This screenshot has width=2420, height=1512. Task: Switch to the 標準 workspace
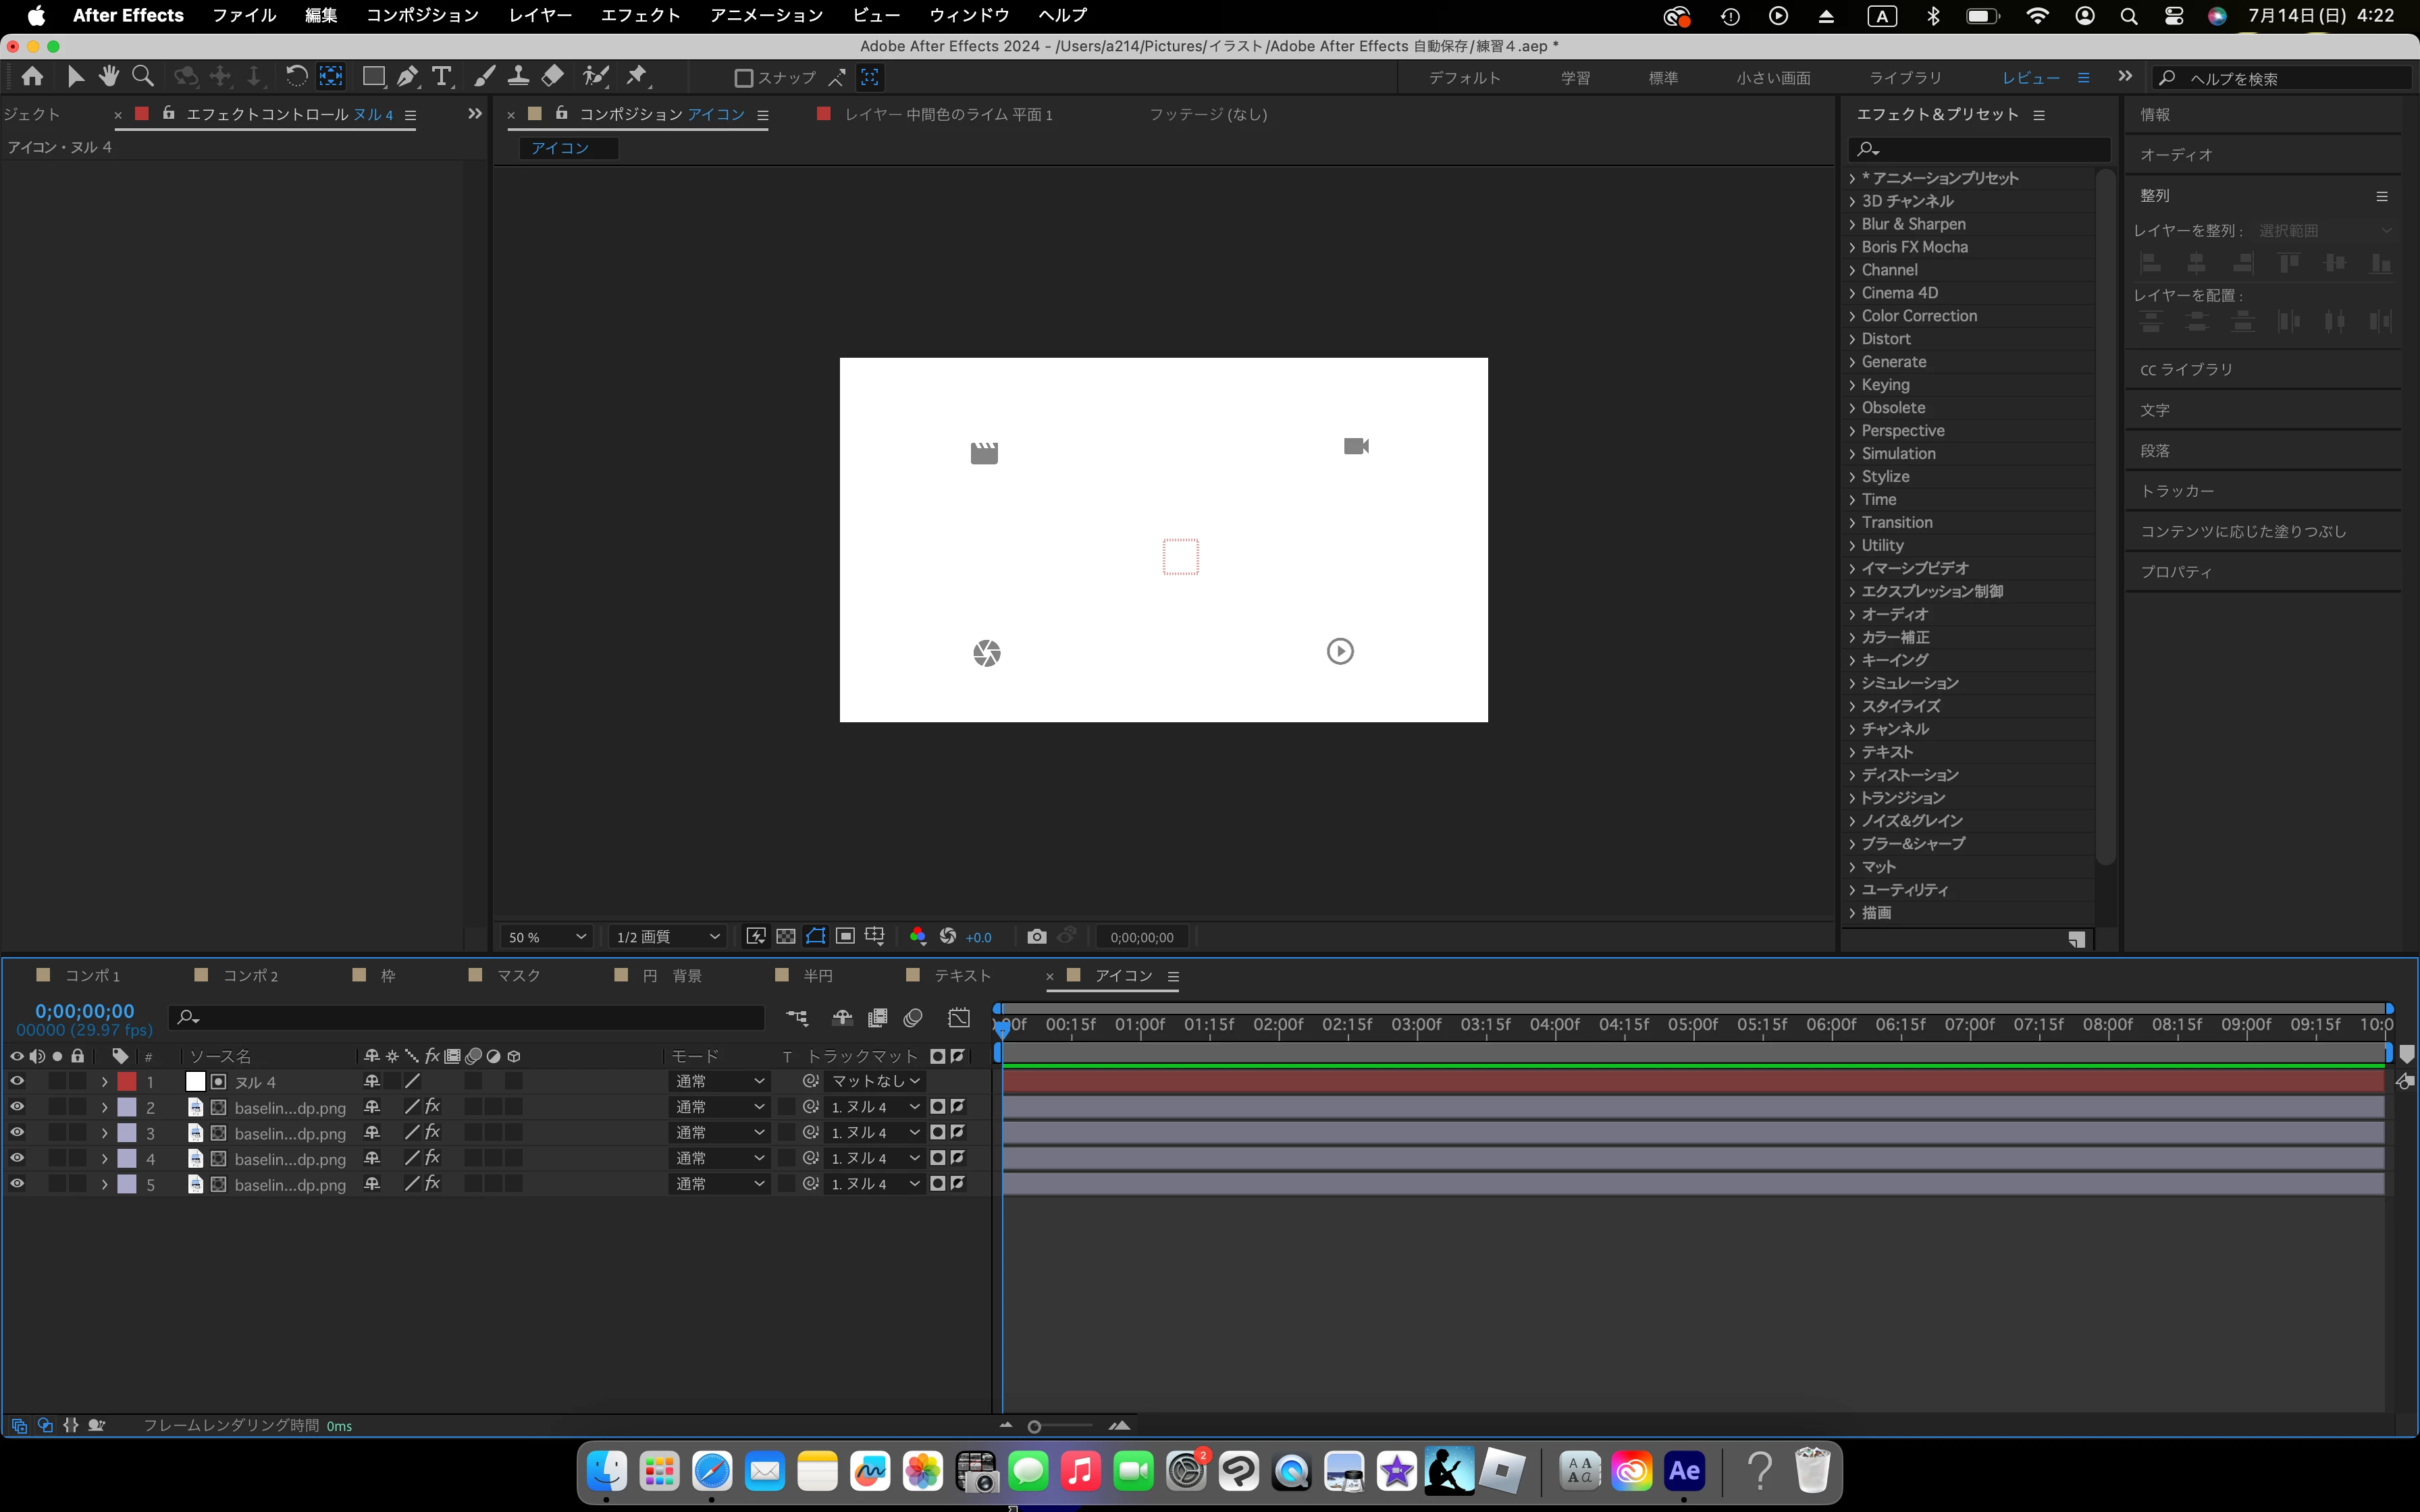(x=1663, y=78)
